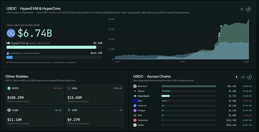Viewport: 259px width, 132px height.
Task: Click the $6.32B native supply value
Action: 98,43
